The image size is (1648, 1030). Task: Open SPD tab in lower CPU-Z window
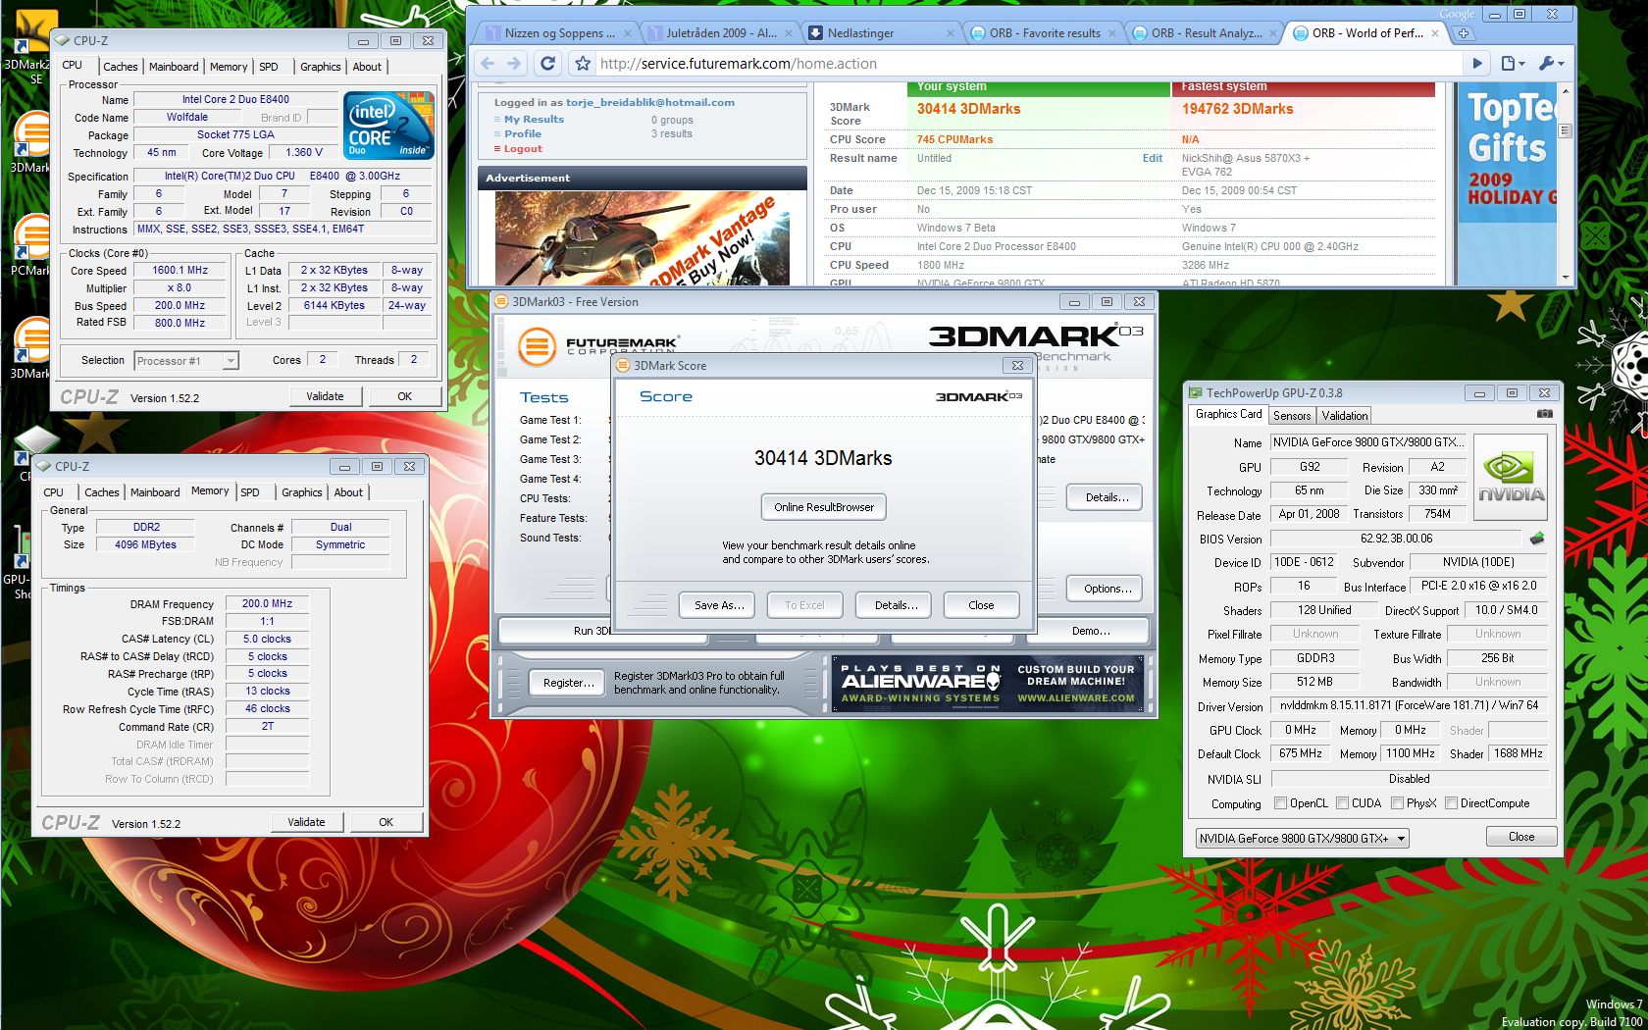tap(250, 492)
